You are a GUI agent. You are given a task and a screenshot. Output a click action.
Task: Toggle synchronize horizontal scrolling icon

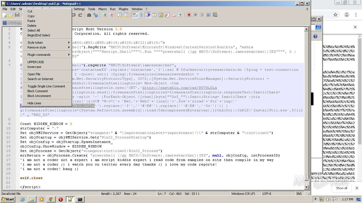(x=126, y=15)
